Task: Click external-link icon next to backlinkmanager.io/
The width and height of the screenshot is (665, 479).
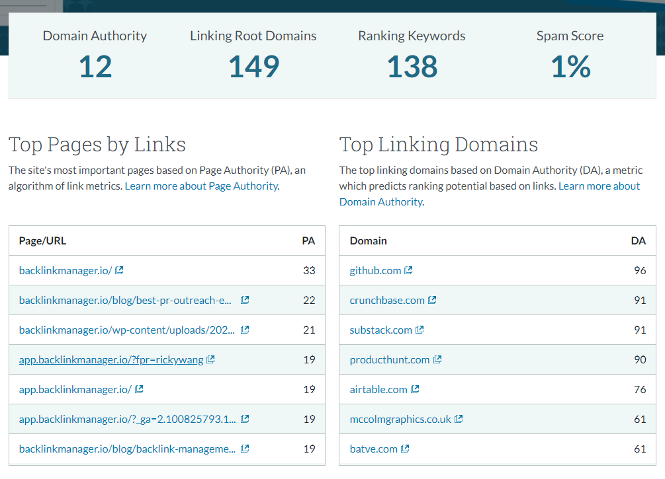Action: (x=119, y=270)
